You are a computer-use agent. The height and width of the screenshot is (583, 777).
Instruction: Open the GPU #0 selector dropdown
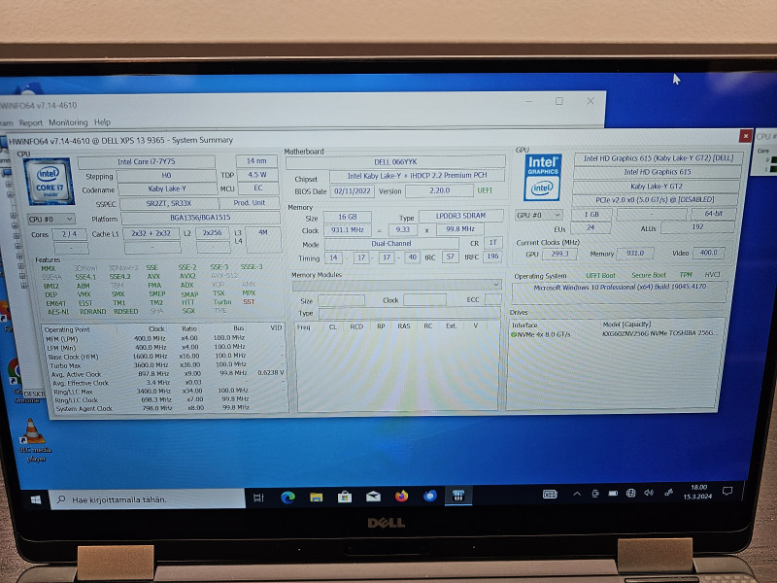point(539,215)
